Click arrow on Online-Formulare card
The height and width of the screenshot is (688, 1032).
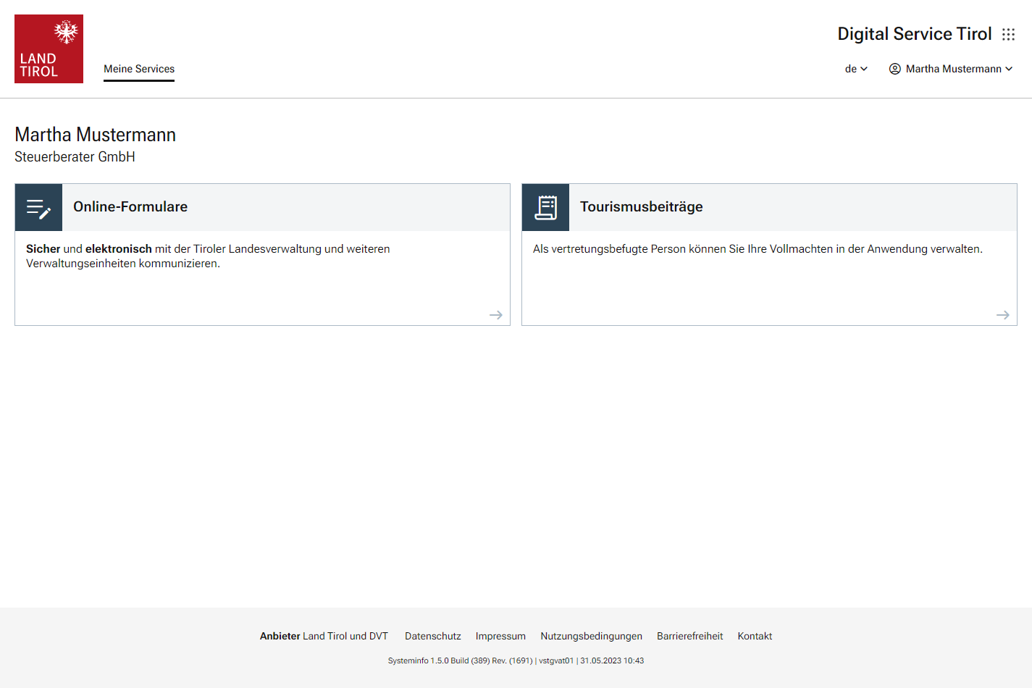coord(495,315)
